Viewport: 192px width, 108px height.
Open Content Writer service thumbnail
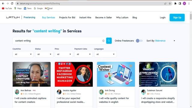coord(116,74)
